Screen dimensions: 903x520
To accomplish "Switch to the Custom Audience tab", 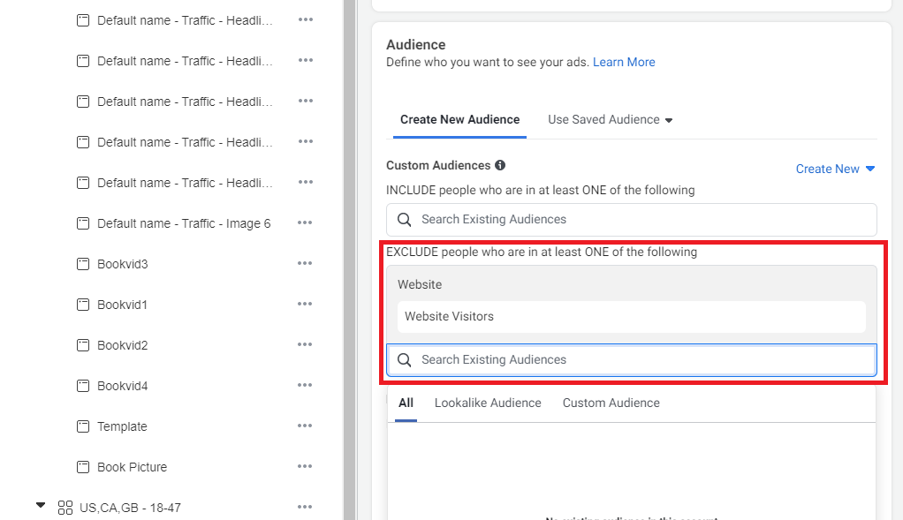I will [611, 403].
